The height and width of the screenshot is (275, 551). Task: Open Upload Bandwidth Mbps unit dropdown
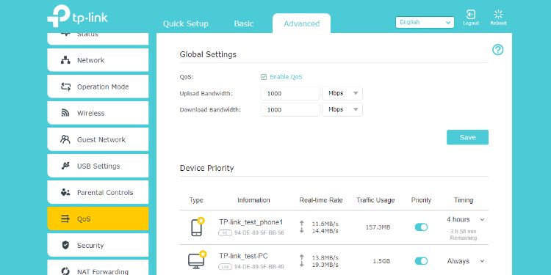pos(342,93)
